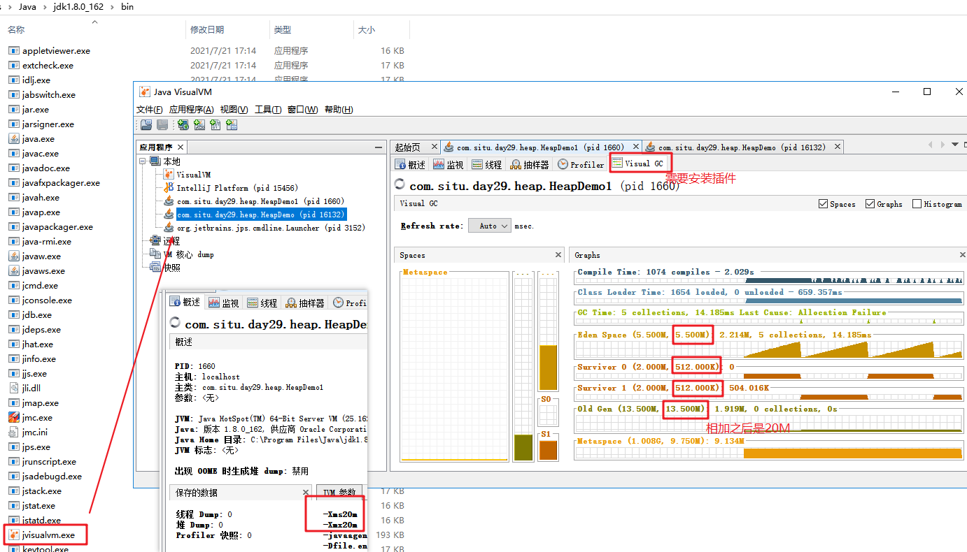This screenshot has width=967, height=552.
Task: Switch to HeapDemo1 (pid 1660) document tab
Action: coord(539,147)
